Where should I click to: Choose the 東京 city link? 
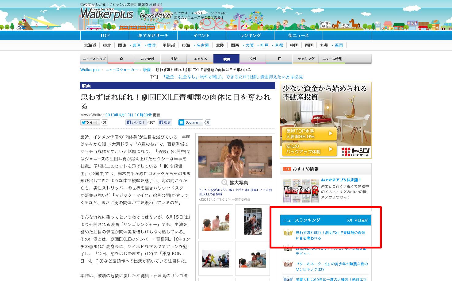tap(137, 45)
